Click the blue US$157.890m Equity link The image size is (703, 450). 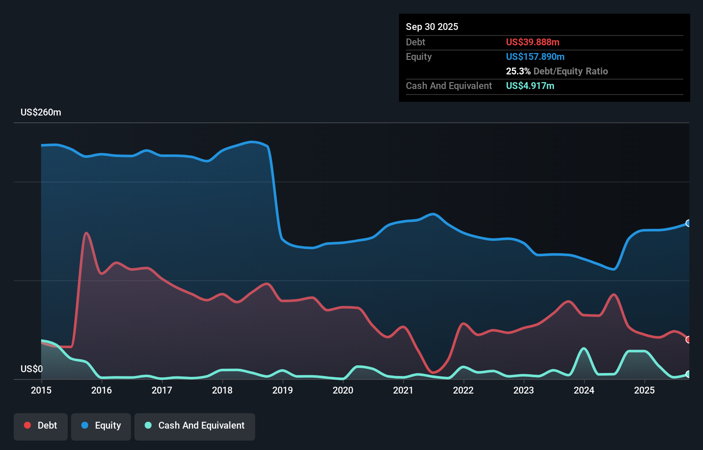tap(535, 56)
